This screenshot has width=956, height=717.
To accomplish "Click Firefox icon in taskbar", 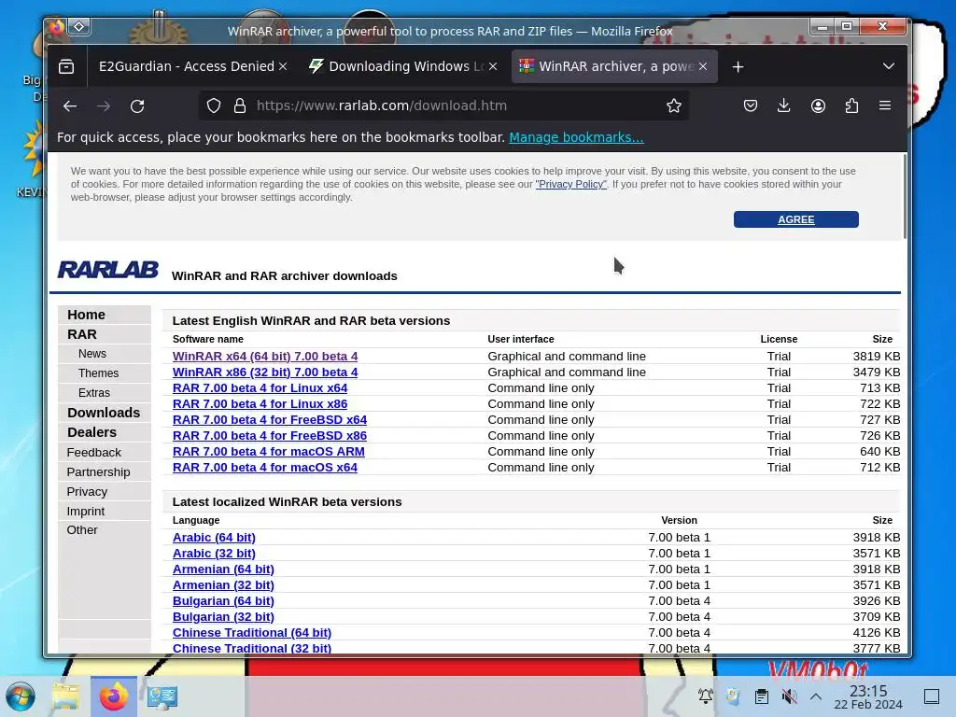I will tap(113, 696).
